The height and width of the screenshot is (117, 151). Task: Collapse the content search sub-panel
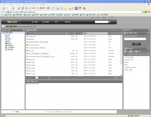click(x=148, y=33)
